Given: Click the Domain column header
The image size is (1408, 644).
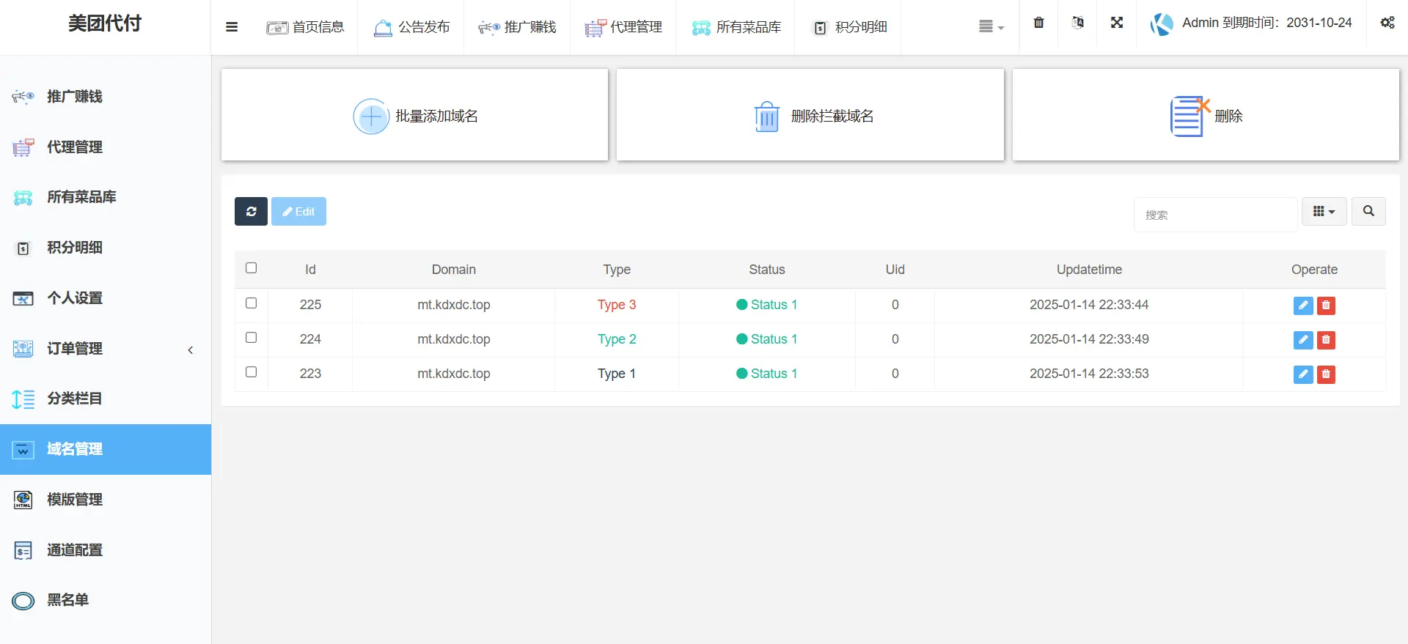Looking at the screenshot, I should coord(454,270).
